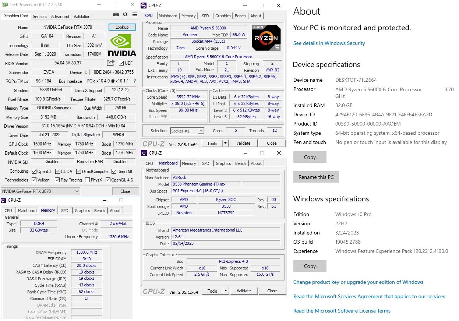This screenshot has height=321, width=459.
Task: Open Microsoft Services Agreement link
Action: click(369, 296)
